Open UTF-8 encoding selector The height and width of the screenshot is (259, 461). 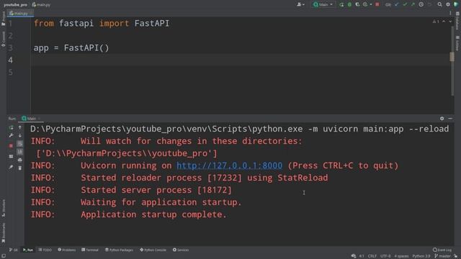click(x=385, y=256)
